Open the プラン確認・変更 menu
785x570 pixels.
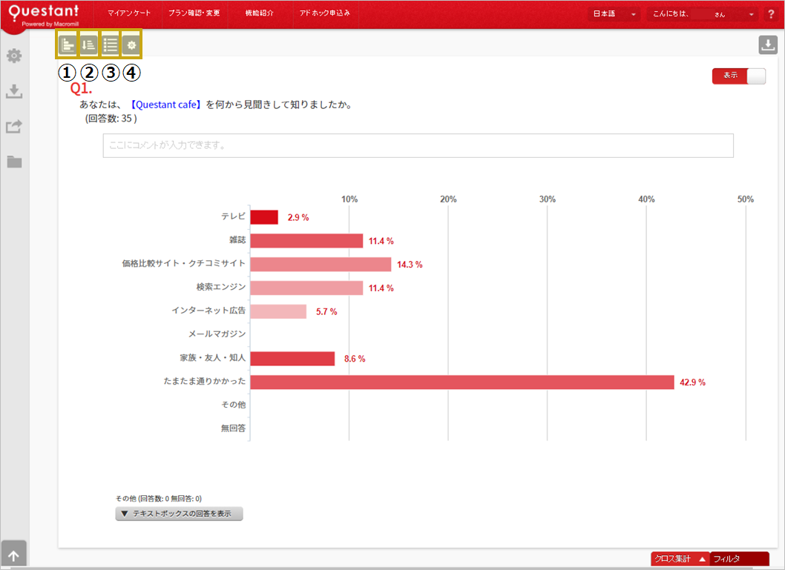194,14
